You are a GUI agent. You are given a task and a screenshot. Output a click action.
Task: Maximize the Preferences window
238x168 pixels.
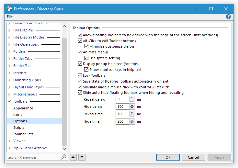(x=211, y=9)
